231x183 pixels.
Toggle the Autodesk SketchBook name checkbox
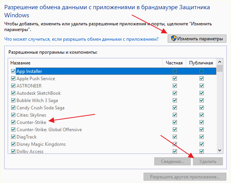pyautogui.click(x=13, y=93)
